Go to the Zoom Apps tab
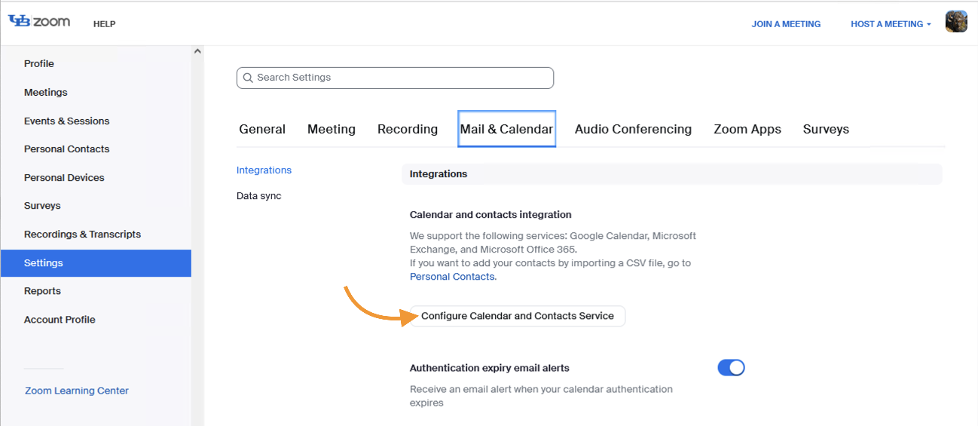The width and height of the screenshot is (978, 426). (747, 130)
